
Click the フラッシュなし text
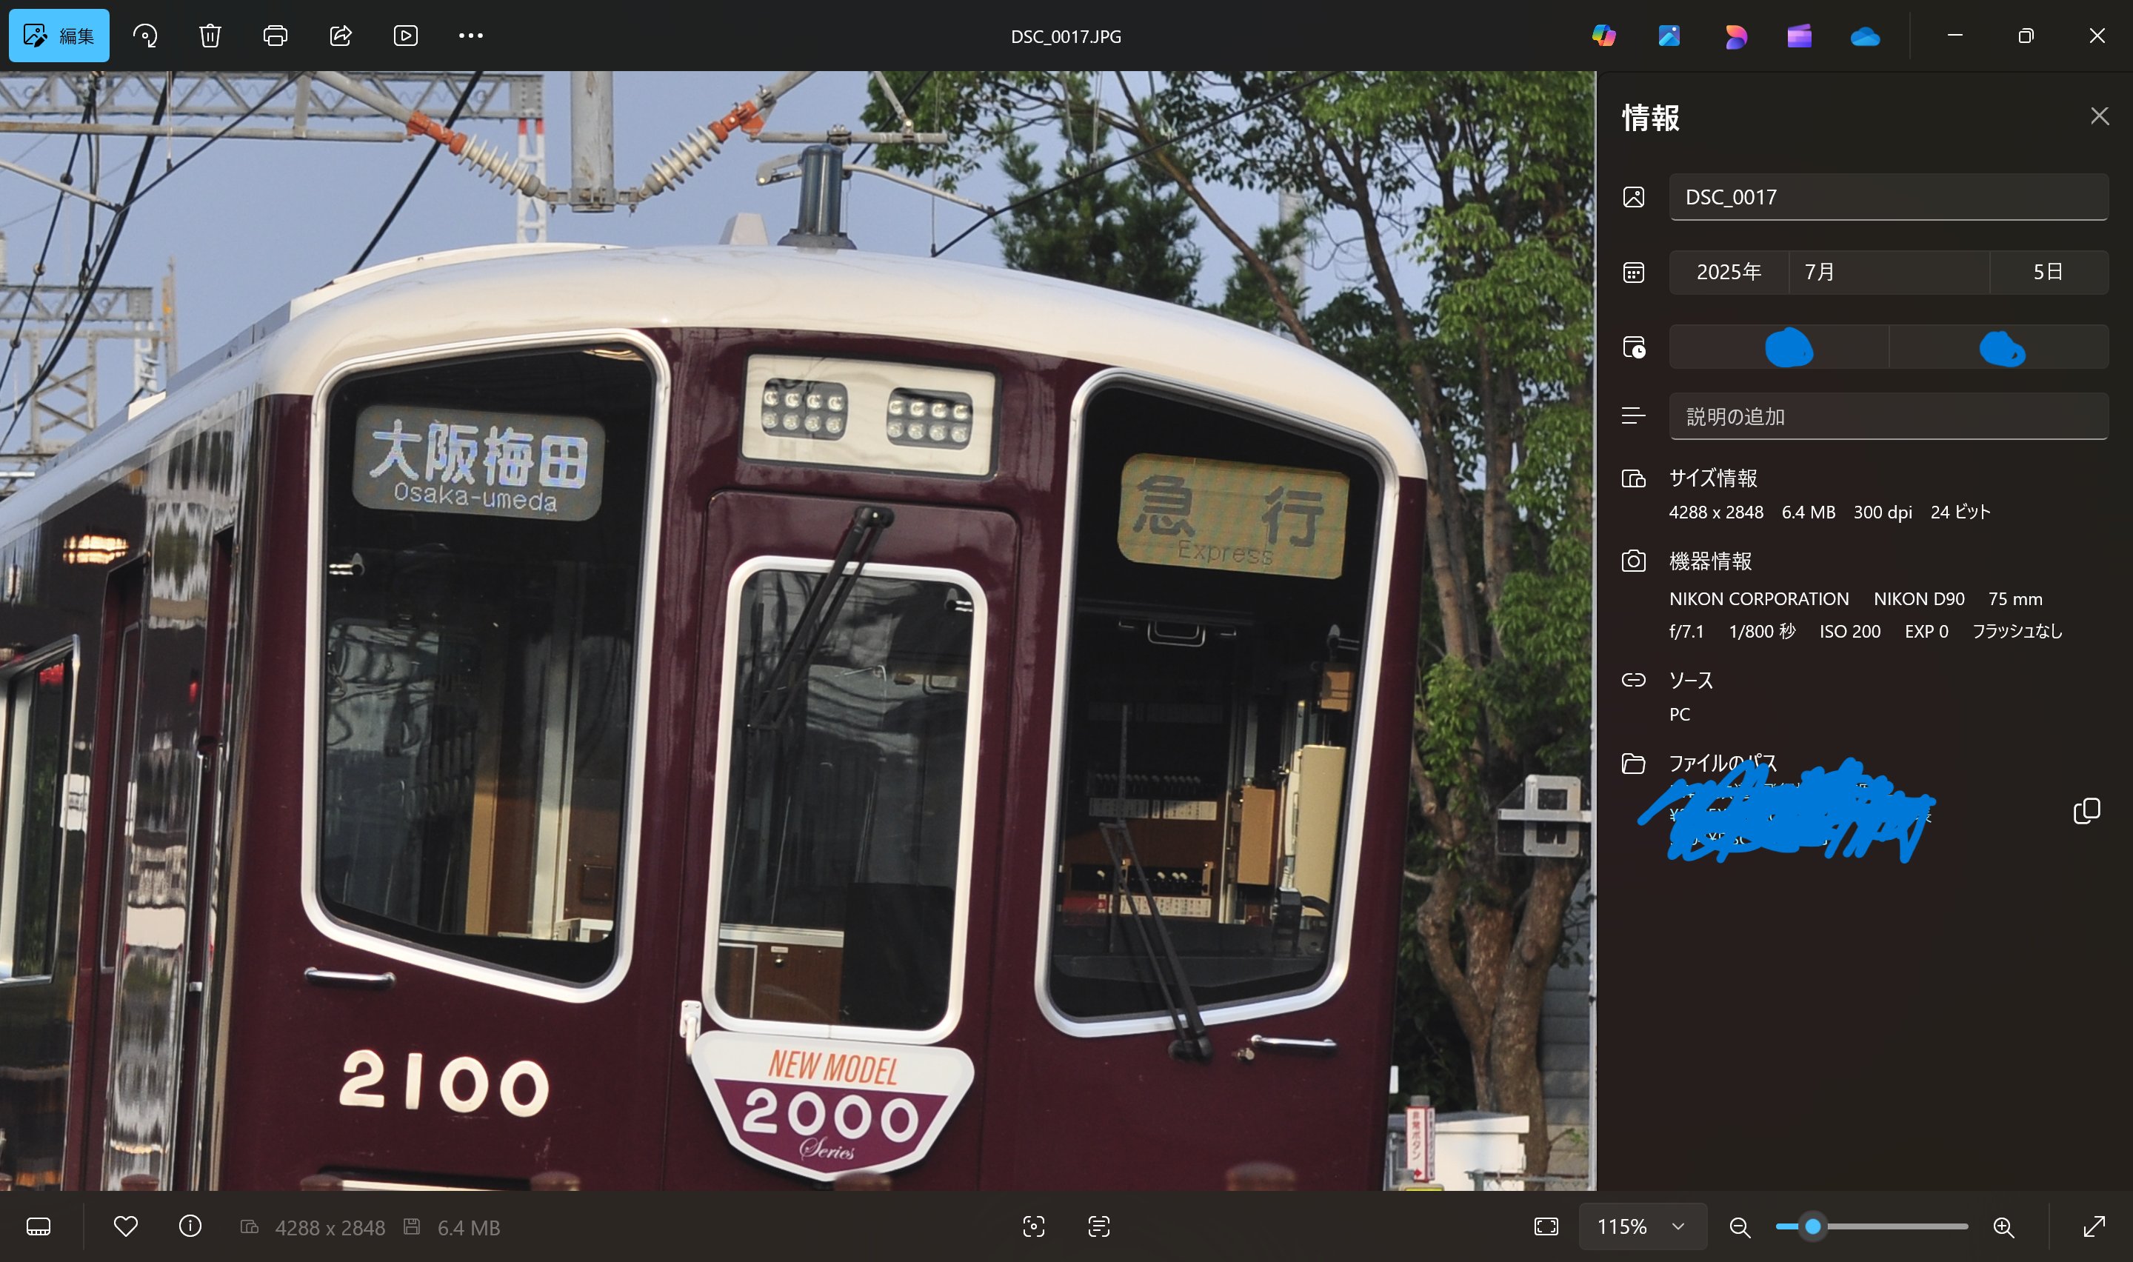[x=2017, y=631]
